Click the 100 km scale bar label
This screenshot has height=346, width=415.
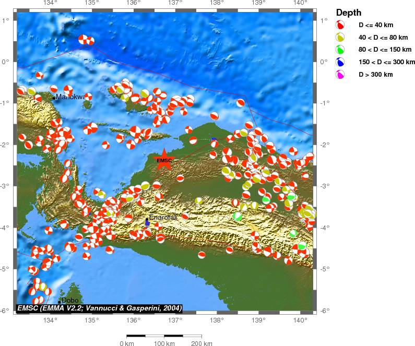[164, 343]
